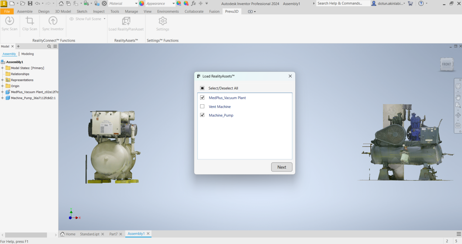The image size is (462, 244).
Task: Switch to the Part7 document tab
Action: tap(113, 234)
